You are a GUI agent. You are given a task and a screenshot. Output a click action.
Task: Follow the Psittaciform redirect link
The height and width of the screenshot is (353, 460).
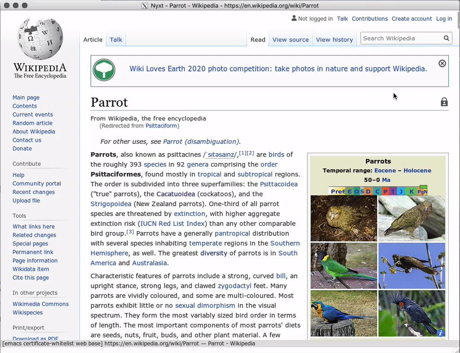pos(161,126)
